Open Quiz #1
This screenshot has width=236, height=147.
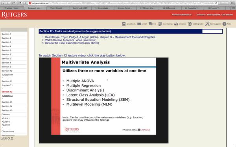6,118
